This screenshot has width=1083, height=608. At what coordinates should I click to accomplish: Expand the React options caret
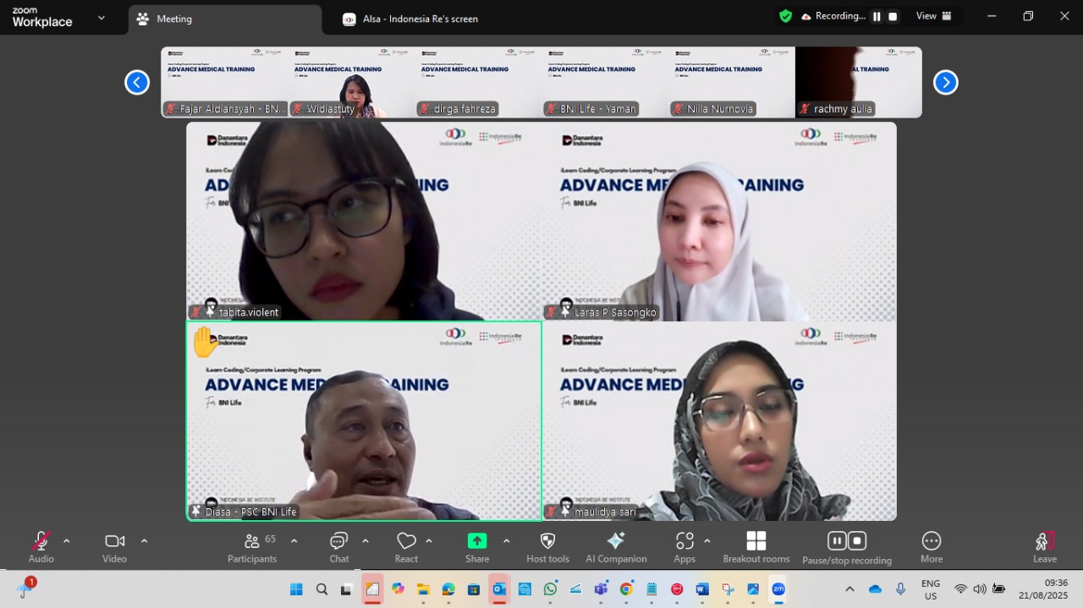pos(429,541)
